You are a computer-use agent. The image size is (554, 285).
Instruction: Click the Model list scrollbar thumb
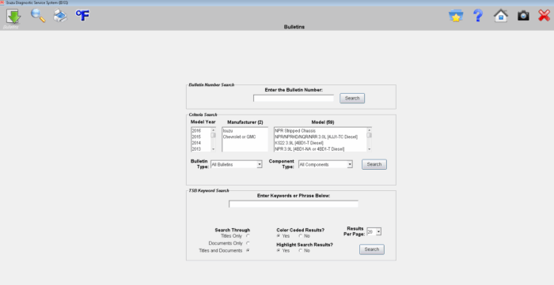coord(370,135)
